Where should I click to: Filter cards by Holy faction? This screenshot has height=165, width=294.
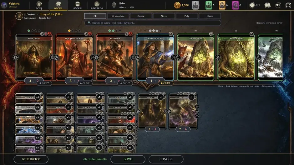187,16
